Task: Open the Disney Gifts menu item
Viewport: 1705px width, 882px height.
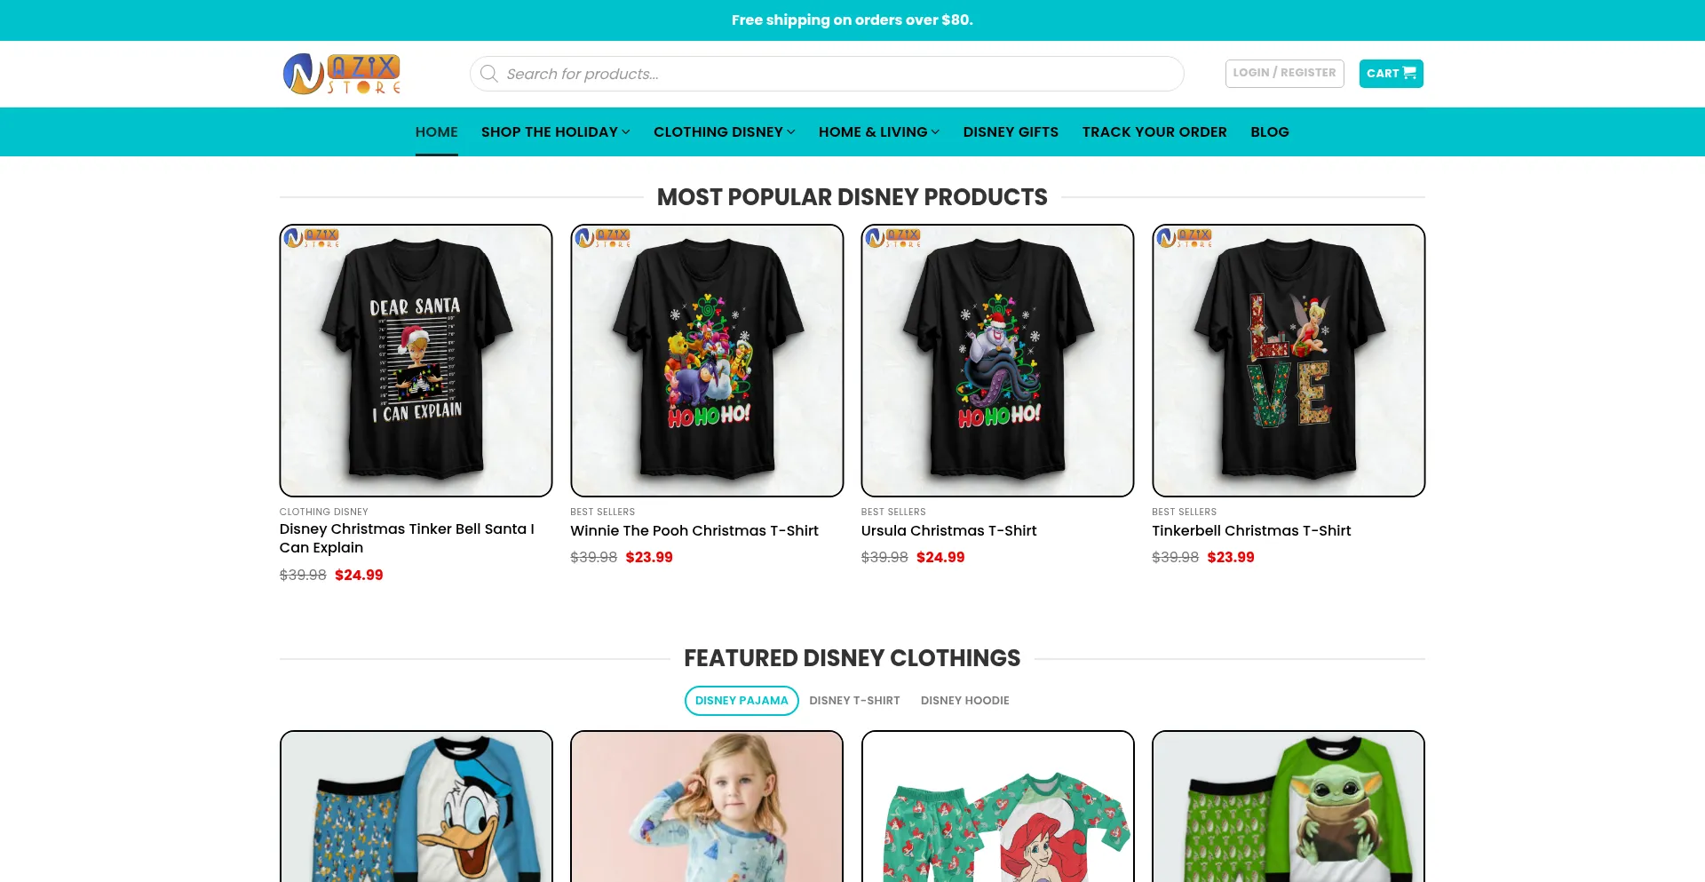Action: 1011,132
